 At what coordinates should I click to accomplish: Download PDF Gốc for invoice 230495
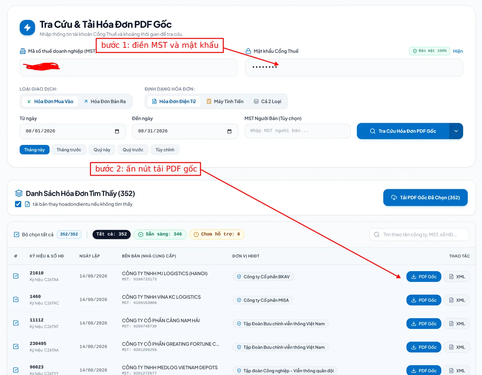click(x=424, y=347)
